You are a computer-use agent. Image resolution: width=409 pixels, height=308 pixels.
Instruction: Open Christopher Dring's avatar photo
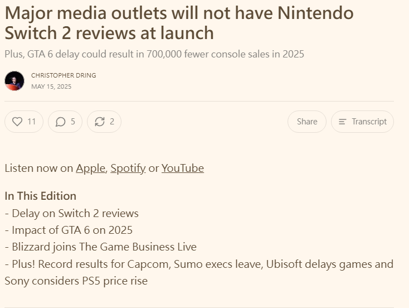pyautogui.click(x=14, y=81)
